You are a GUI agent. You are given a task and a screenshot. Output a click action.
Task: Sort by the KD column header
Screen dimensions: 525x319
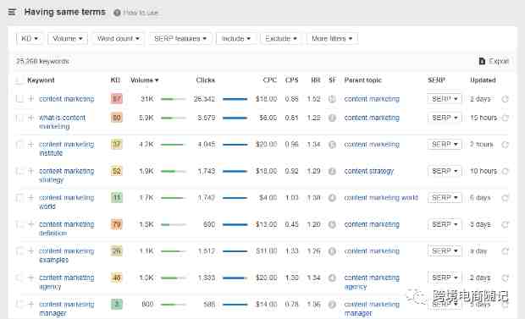pos(115,80)
